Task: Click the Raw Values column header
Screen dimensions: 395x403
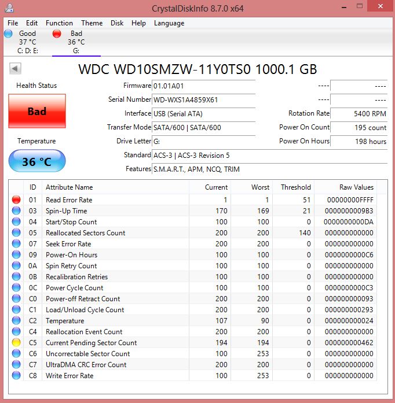Action: point(345,187)
